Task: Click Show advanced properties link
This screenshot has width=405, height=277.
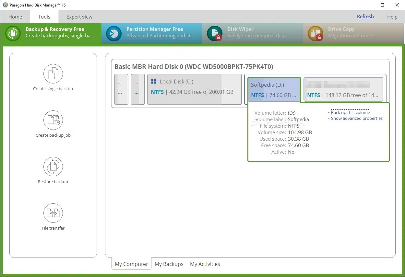Action: coord(357,118)
